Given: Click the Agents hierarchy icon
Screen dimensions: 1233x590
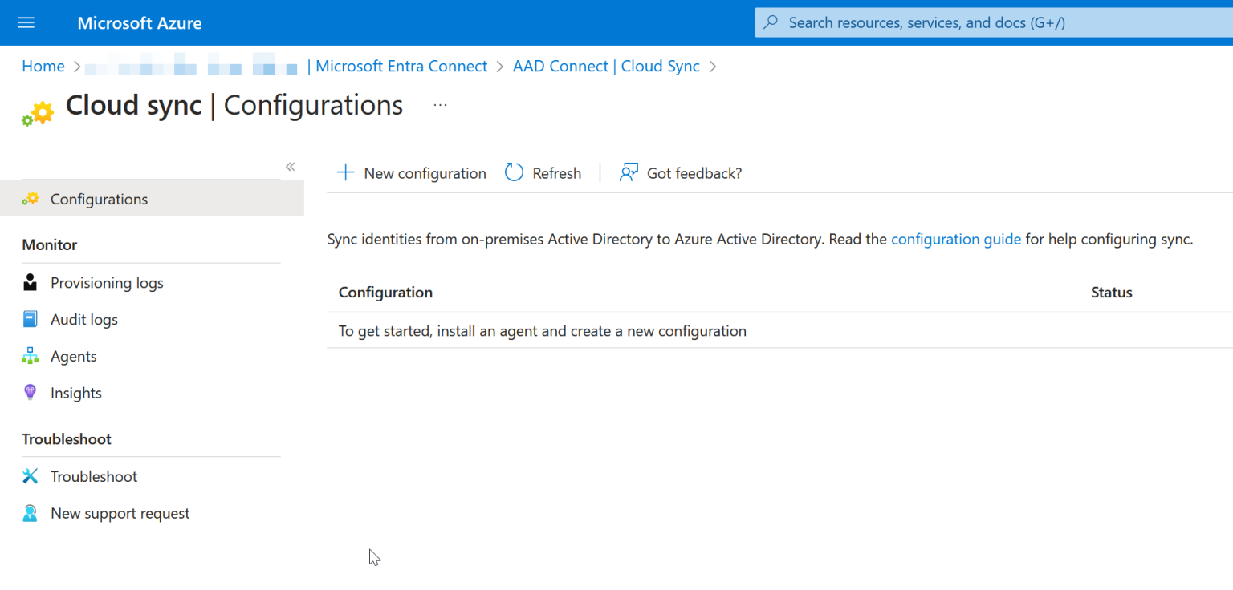Looking at the screenshot, I should (31, 356).
